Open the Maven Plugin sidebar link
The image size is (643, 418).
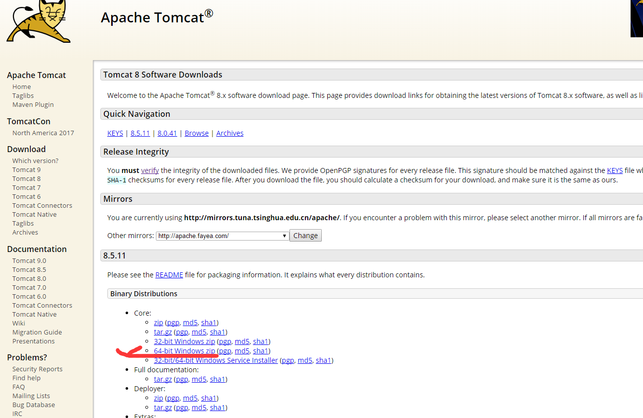[x=33, y=104]
